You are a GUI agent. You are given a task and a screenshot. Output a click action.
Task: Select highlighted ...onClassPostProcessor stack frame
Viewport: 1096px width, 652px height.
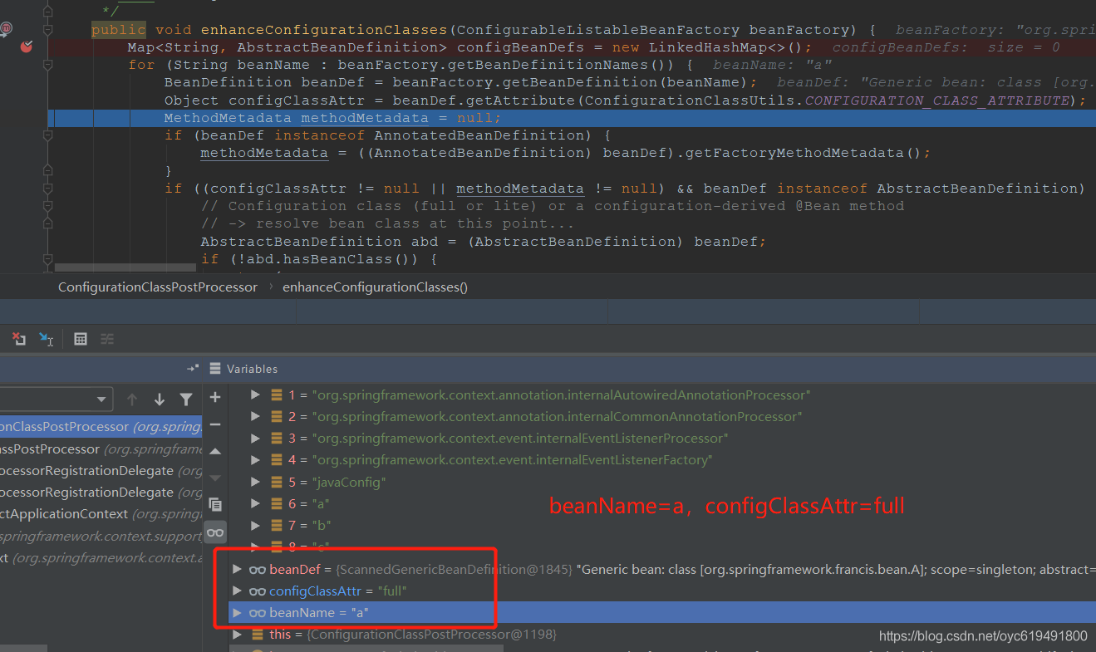coord(101,427)
